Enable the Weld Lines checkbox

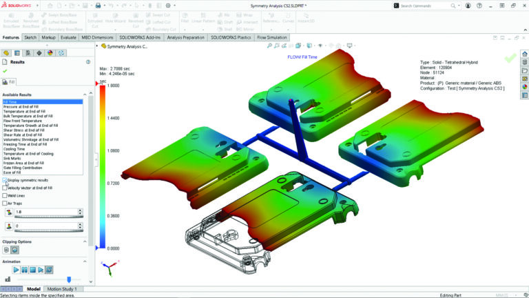coord(6,195)
